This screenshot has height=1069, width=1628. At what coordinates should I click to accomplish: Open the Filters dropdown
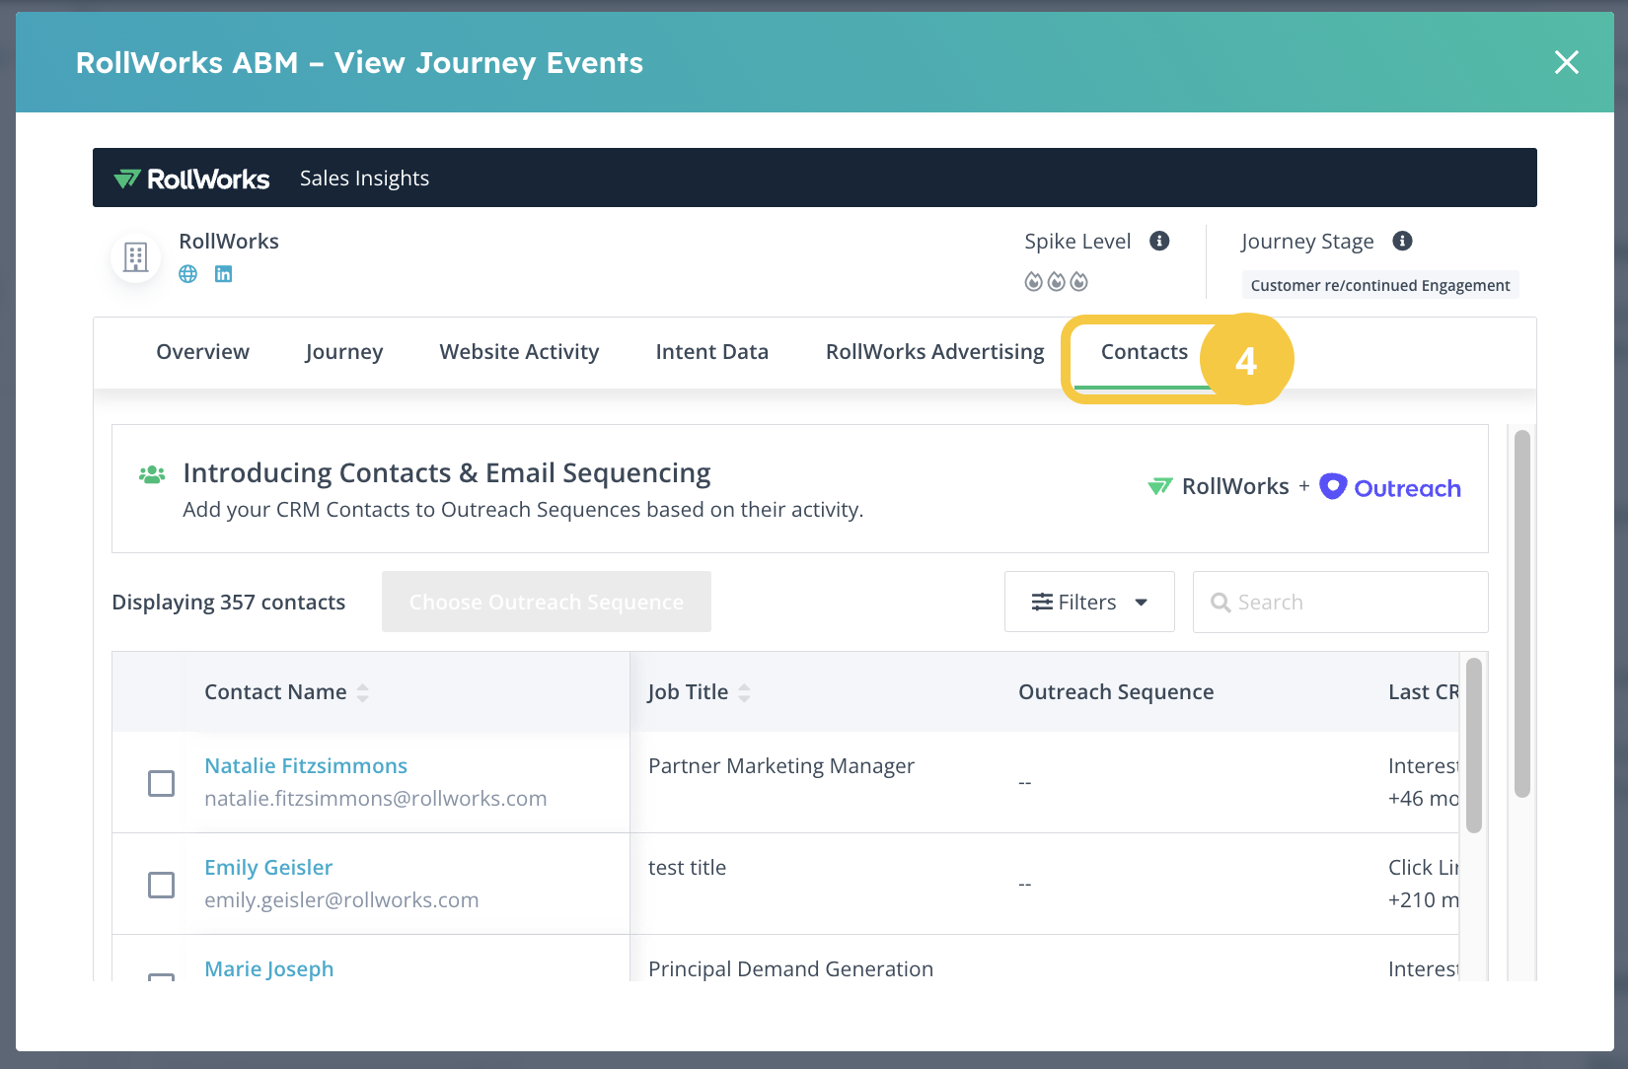click(x=1089, y=602)
